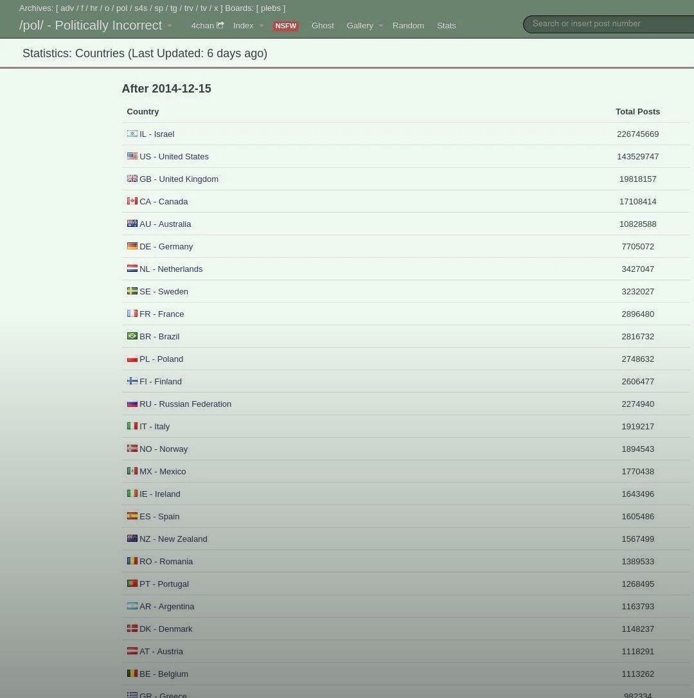
Task: Open the tg archive link
Action: click(x=173, y=8)
